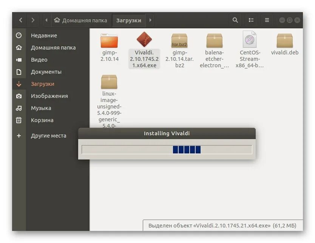Select the CentOS-Stream disc image icon

pos(250,39)
